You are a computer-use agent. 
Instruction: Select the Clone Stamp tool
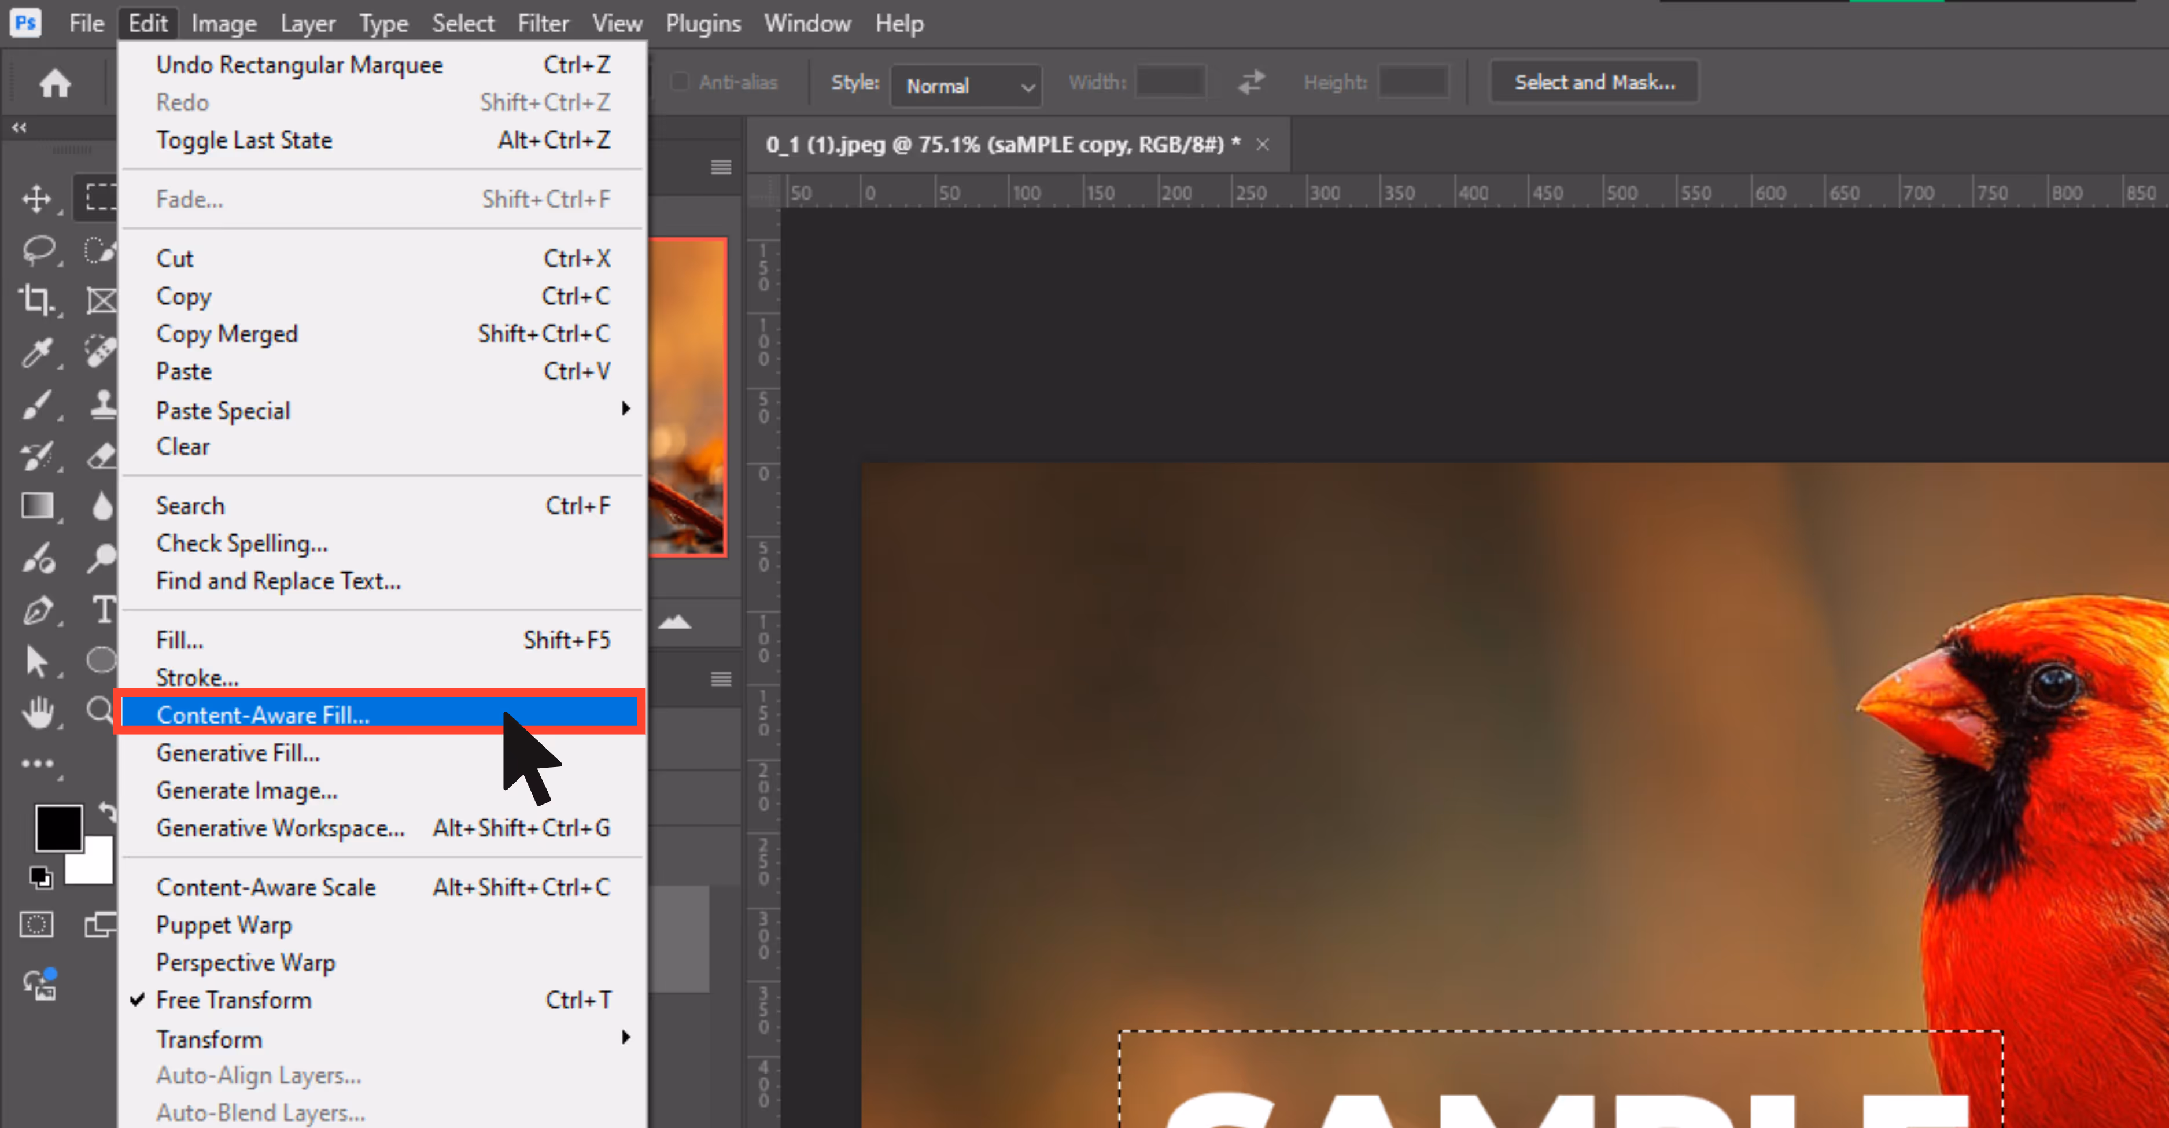(x=103, y=404)
